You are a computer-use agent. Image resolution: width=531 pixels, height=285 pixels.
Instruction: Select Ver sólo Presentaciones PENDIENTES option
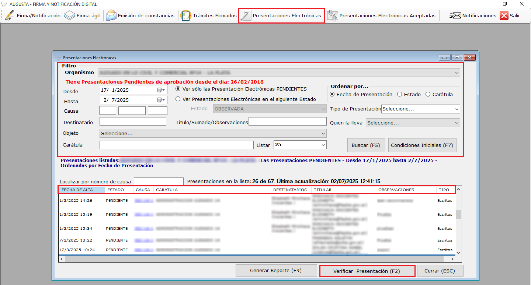178,89
